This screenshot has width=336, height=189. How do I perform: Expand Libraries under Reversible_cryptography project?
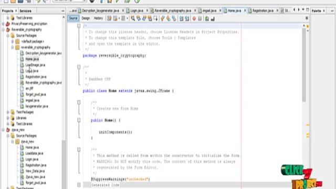(x=8, y=118)
